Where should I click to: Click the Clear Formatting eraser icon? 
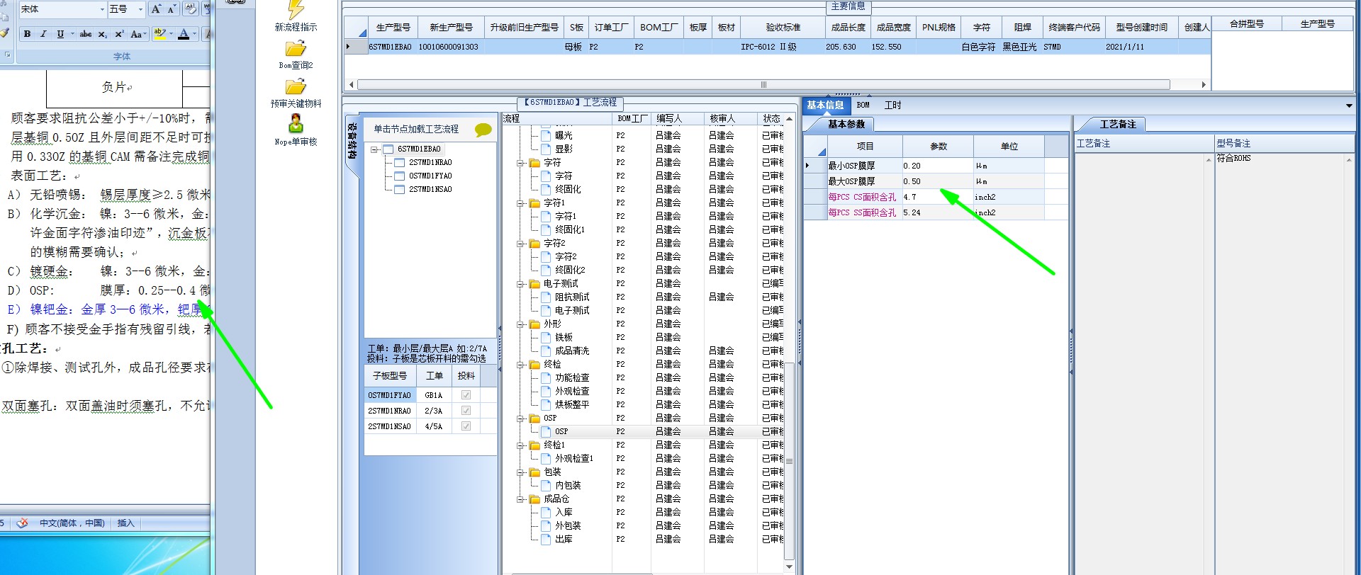[190, 9]
